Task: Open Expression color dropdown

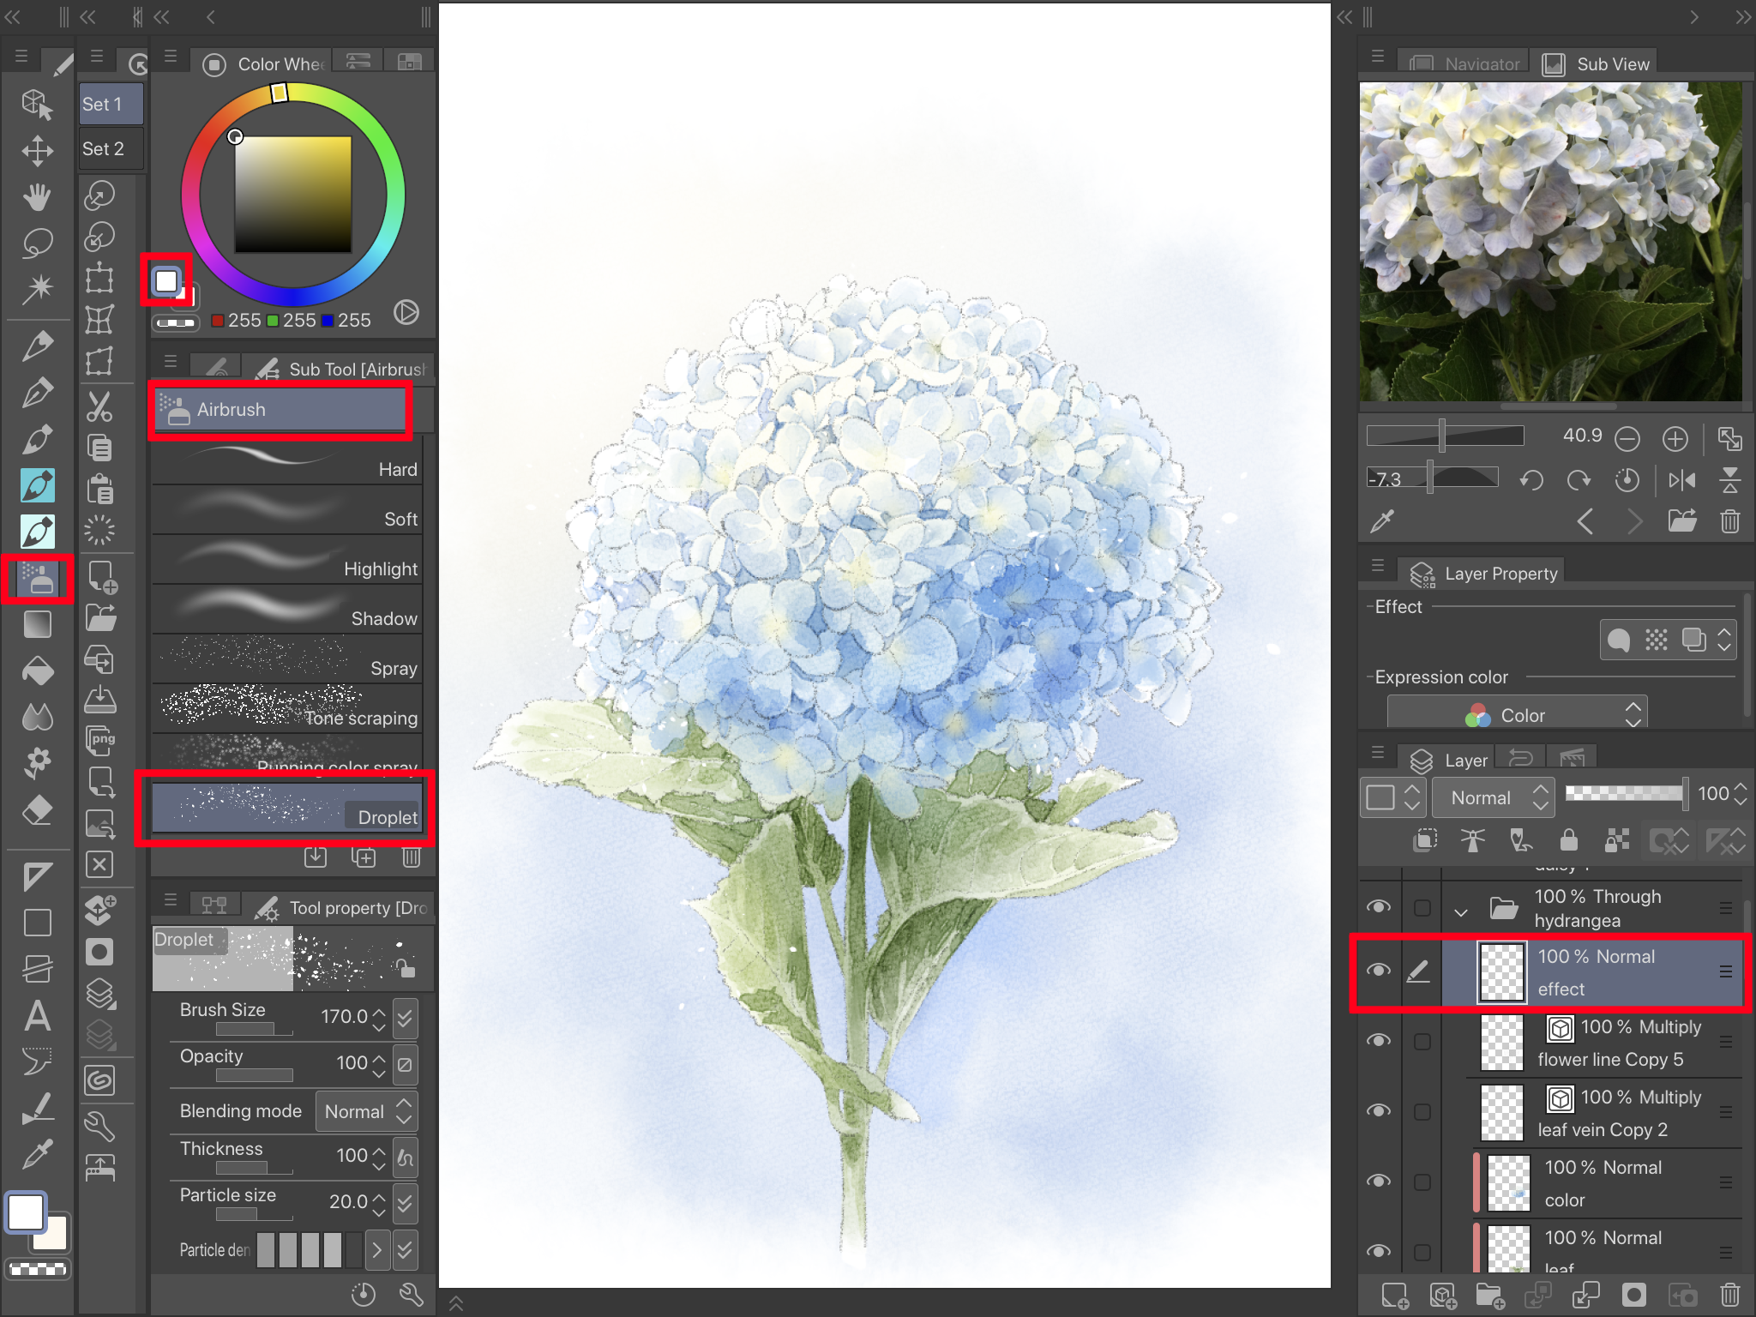Action: pyautogui.click(x=1517, y=715)
